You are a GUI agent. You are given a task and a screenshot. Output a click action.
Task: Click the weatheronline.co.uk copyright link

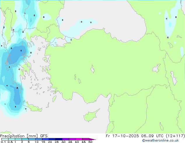160,140
